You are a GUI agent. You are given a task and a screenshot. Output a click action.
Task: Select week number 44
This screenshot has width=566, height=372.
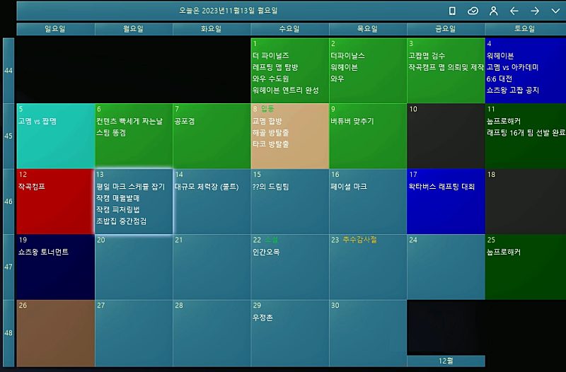pyautogui.click(x=8, y=71)
